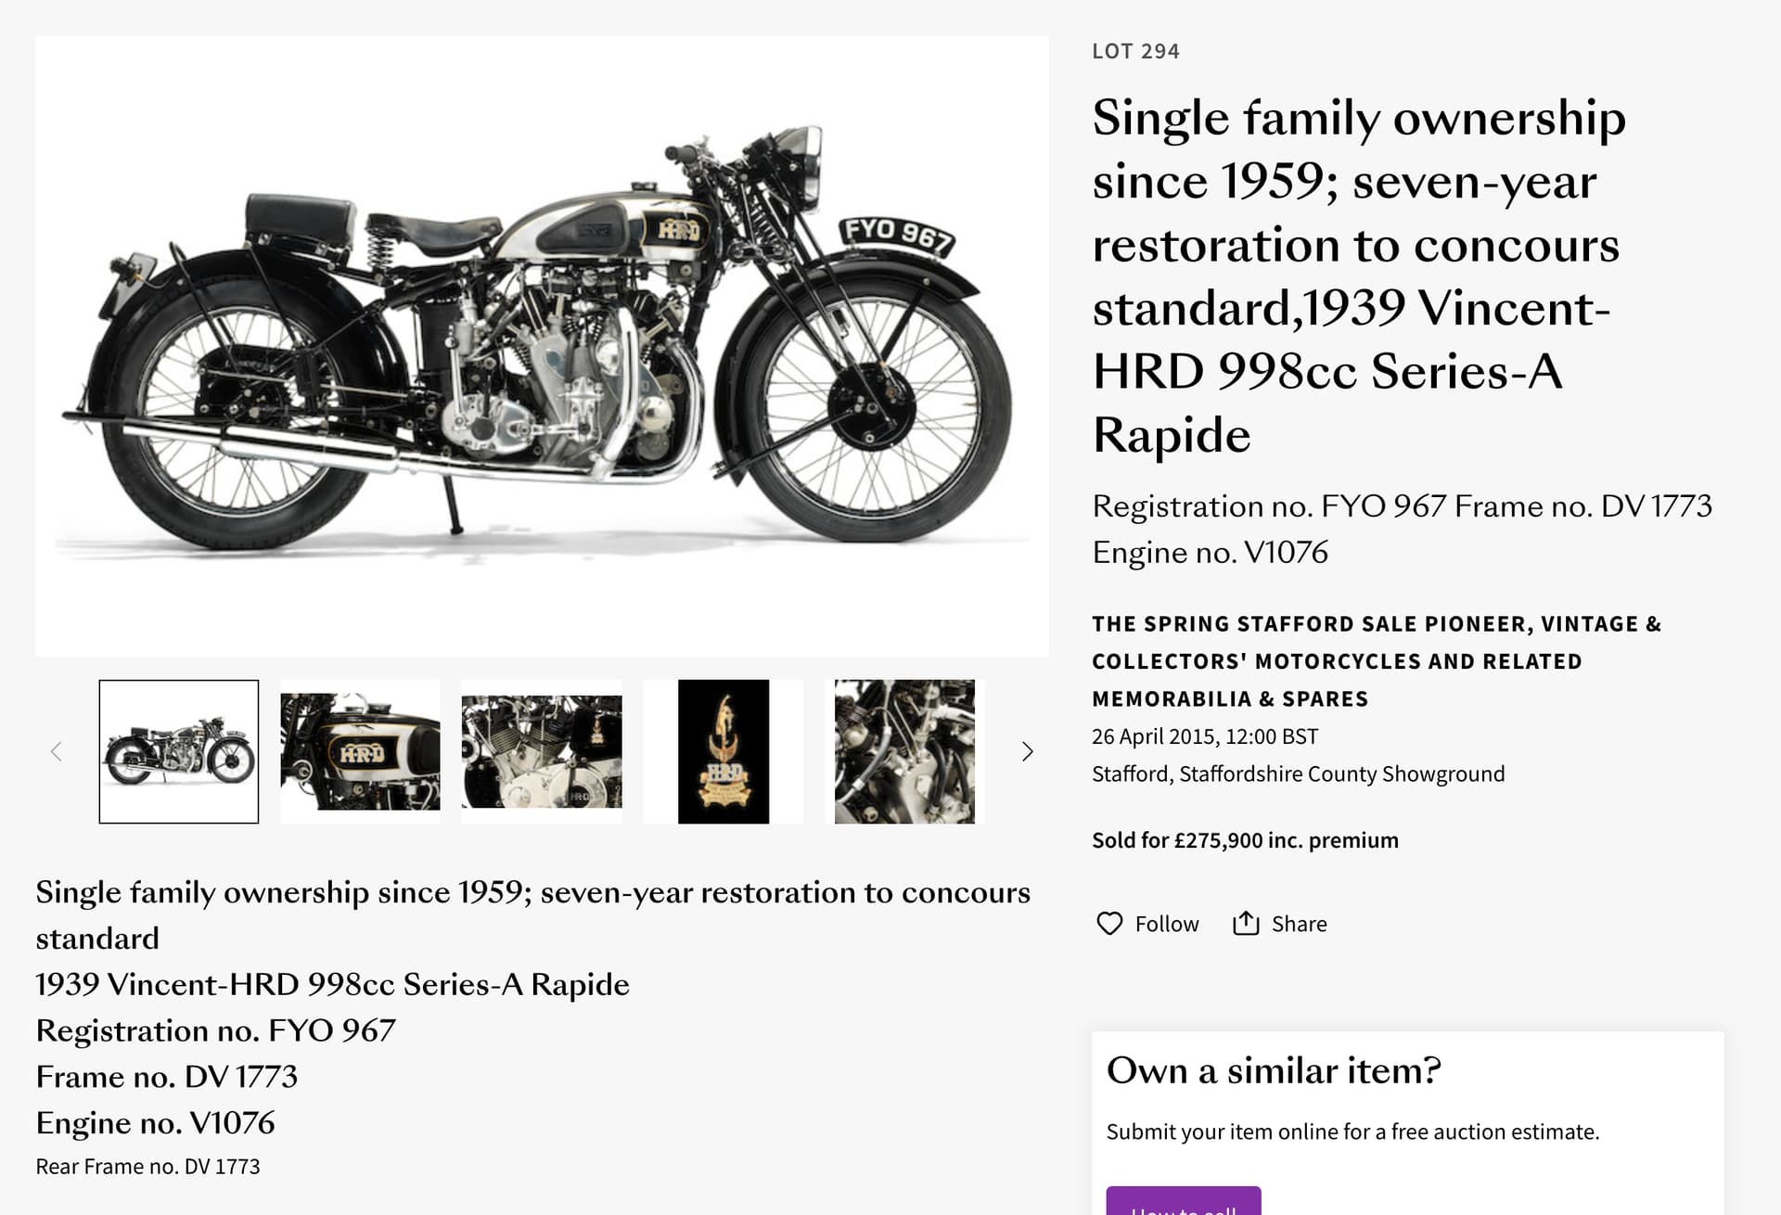
Task: Click the LOT 294 label
Action: click(x=1135, y=51)
